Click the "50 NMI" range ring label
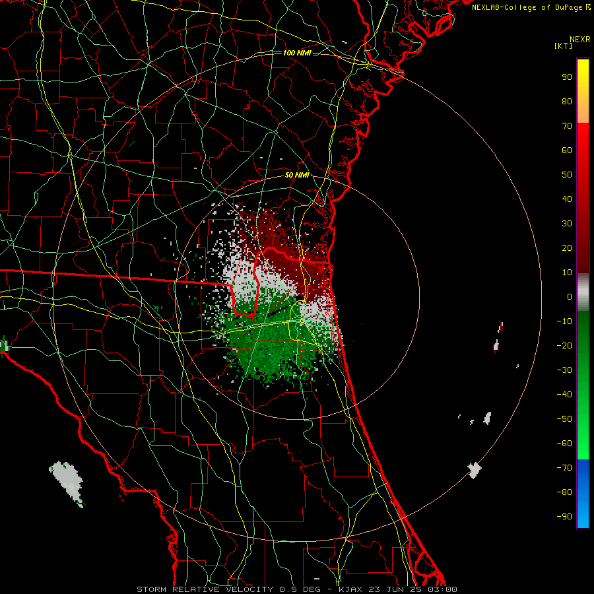This screenshot has height=594, width=594. pyautogui.click(x=297, y=176)
